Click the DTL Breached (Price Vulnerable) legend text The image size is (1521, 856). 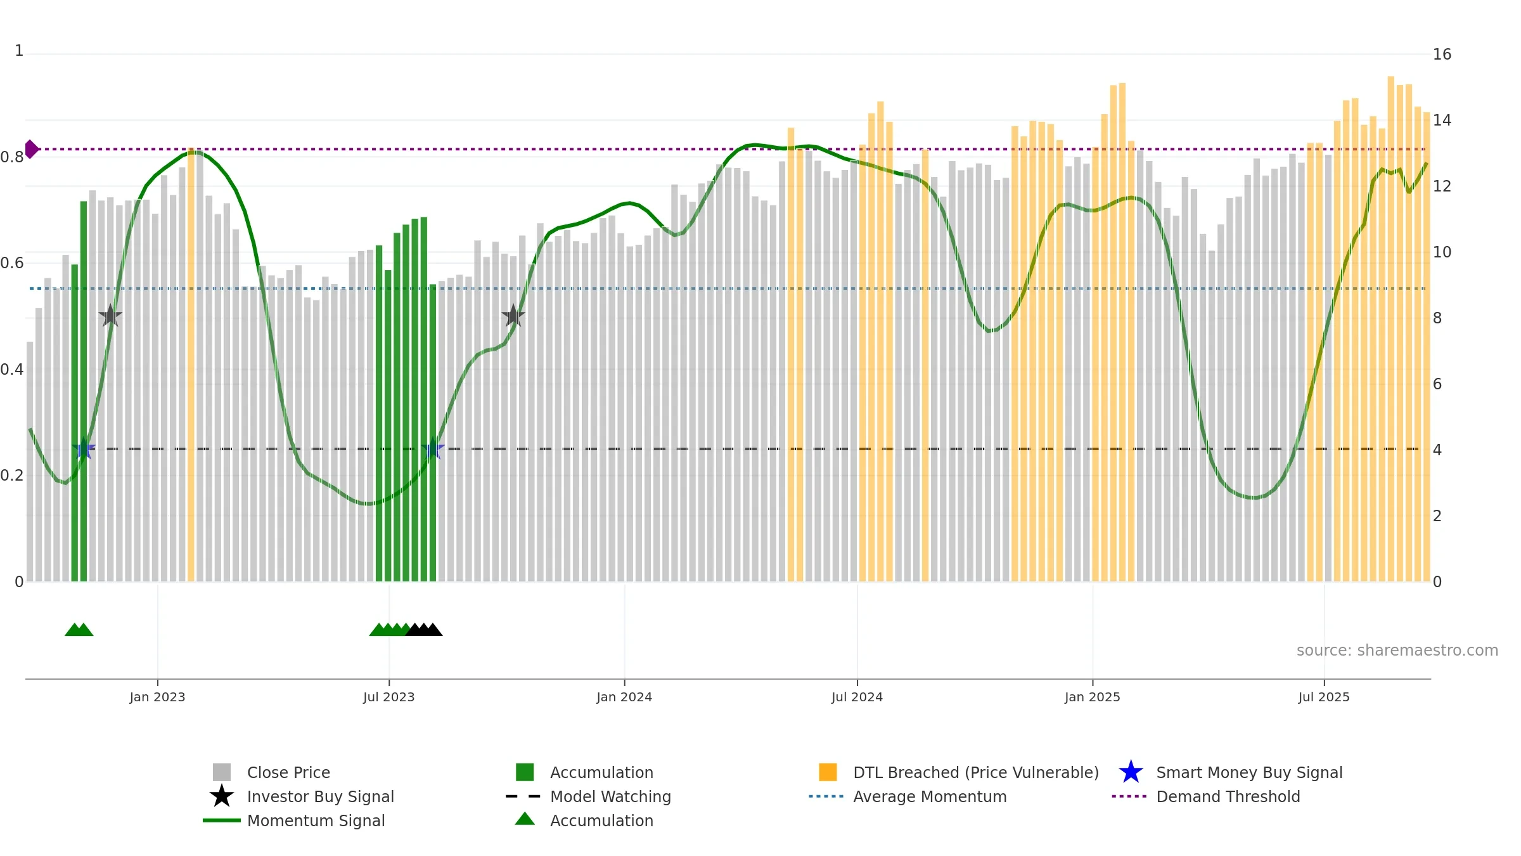click(976, 772)
